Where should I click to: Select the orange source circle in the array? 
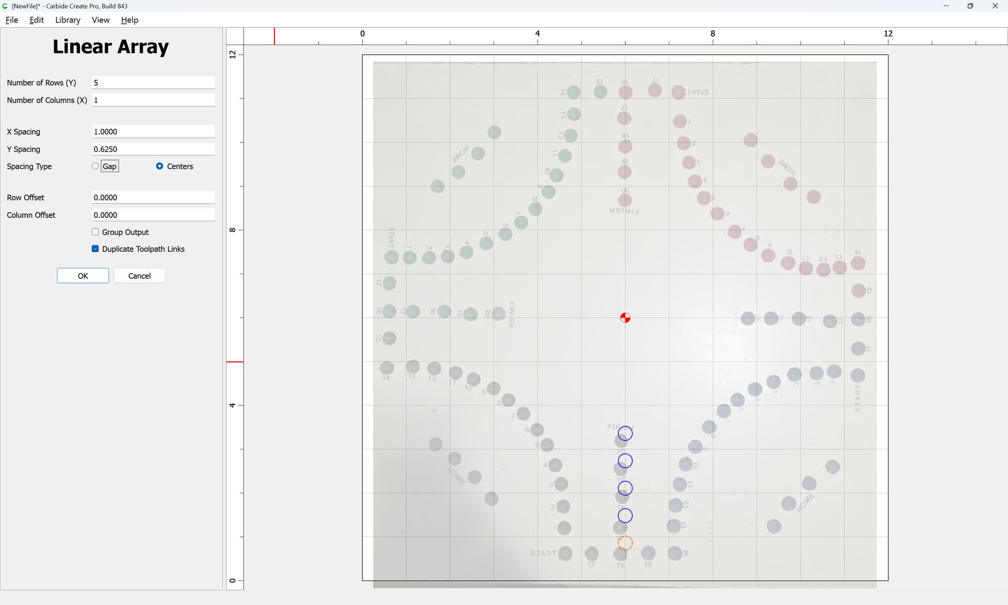[x=625, y=543]
